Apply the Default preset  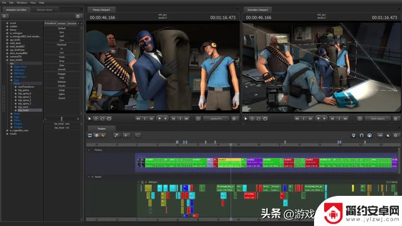click(x=62, y=28)
